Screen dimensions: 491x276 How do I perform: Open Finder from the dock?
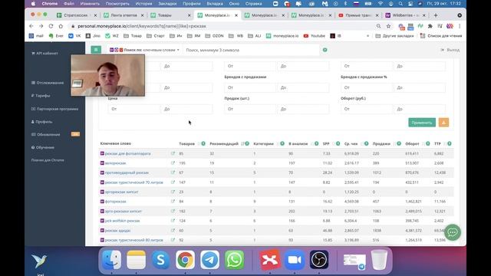click(111, 260)
